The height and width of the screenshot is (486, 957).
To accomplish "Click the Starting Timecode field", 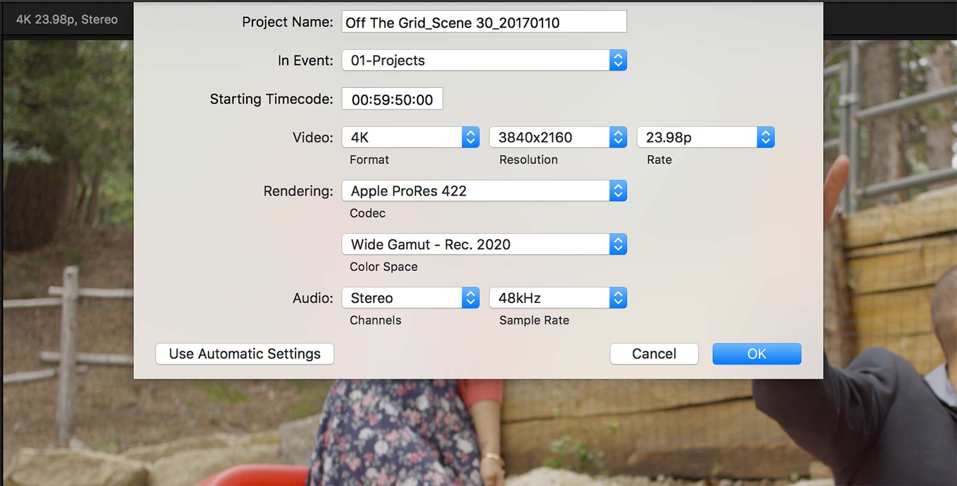I will (x=392, y=99).
